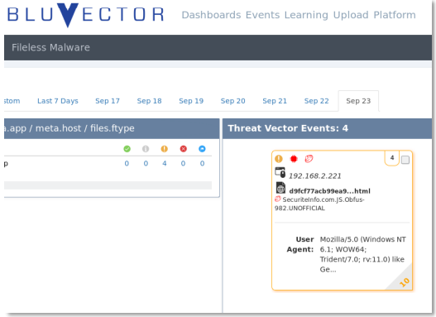Viewport: 436px width, 317px height.
Task: Open the count under gray info column
Action: tap(146, 164)
